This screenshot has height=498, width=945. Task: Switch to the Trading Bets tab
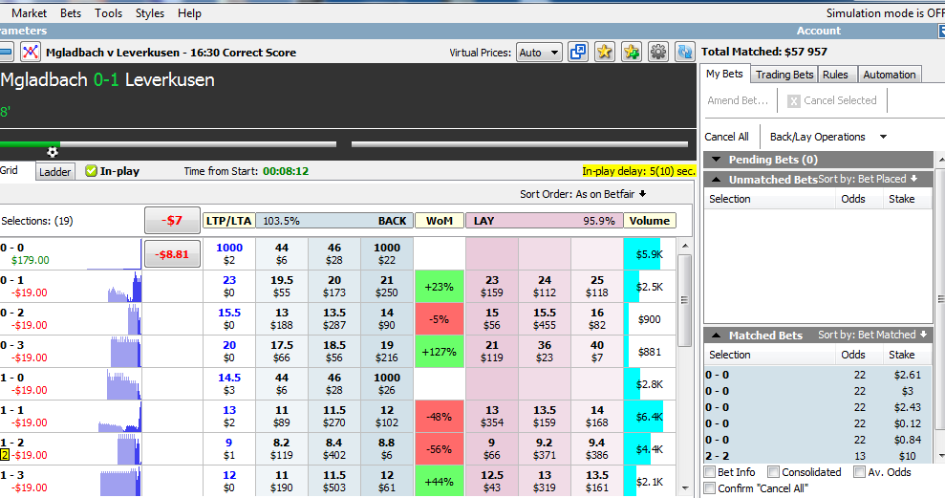(784, 75)
